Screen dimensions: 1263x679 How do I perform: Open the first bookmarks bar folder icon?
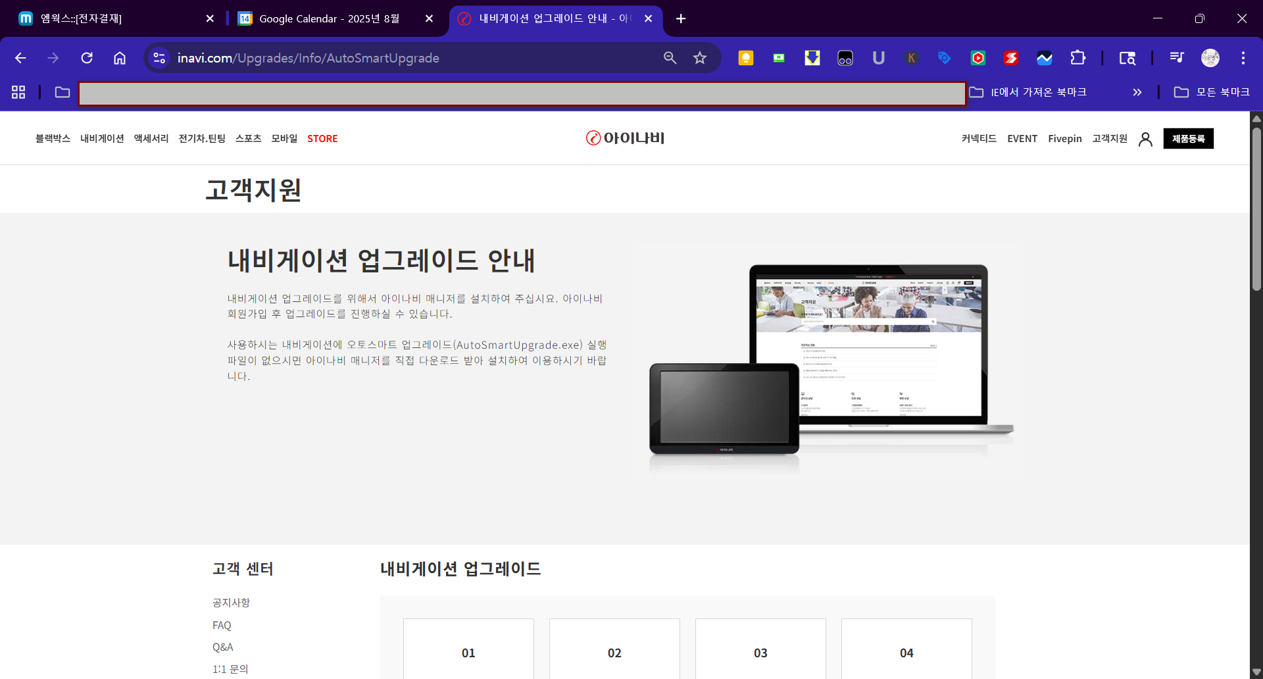click(x=62, y=92)
